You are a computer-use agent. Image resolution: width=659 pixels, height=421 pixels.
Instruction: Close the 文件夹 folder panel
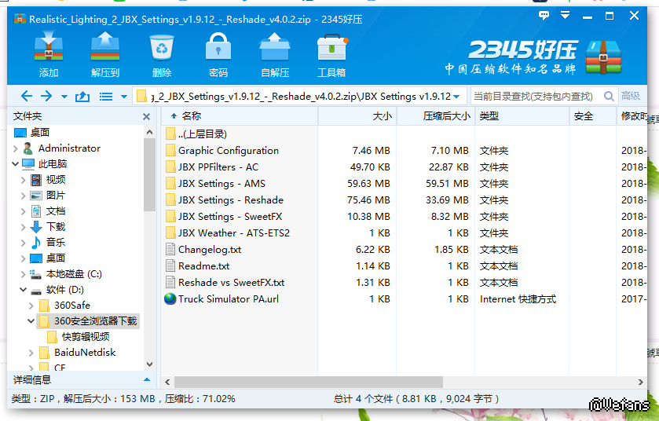[146, 116]
